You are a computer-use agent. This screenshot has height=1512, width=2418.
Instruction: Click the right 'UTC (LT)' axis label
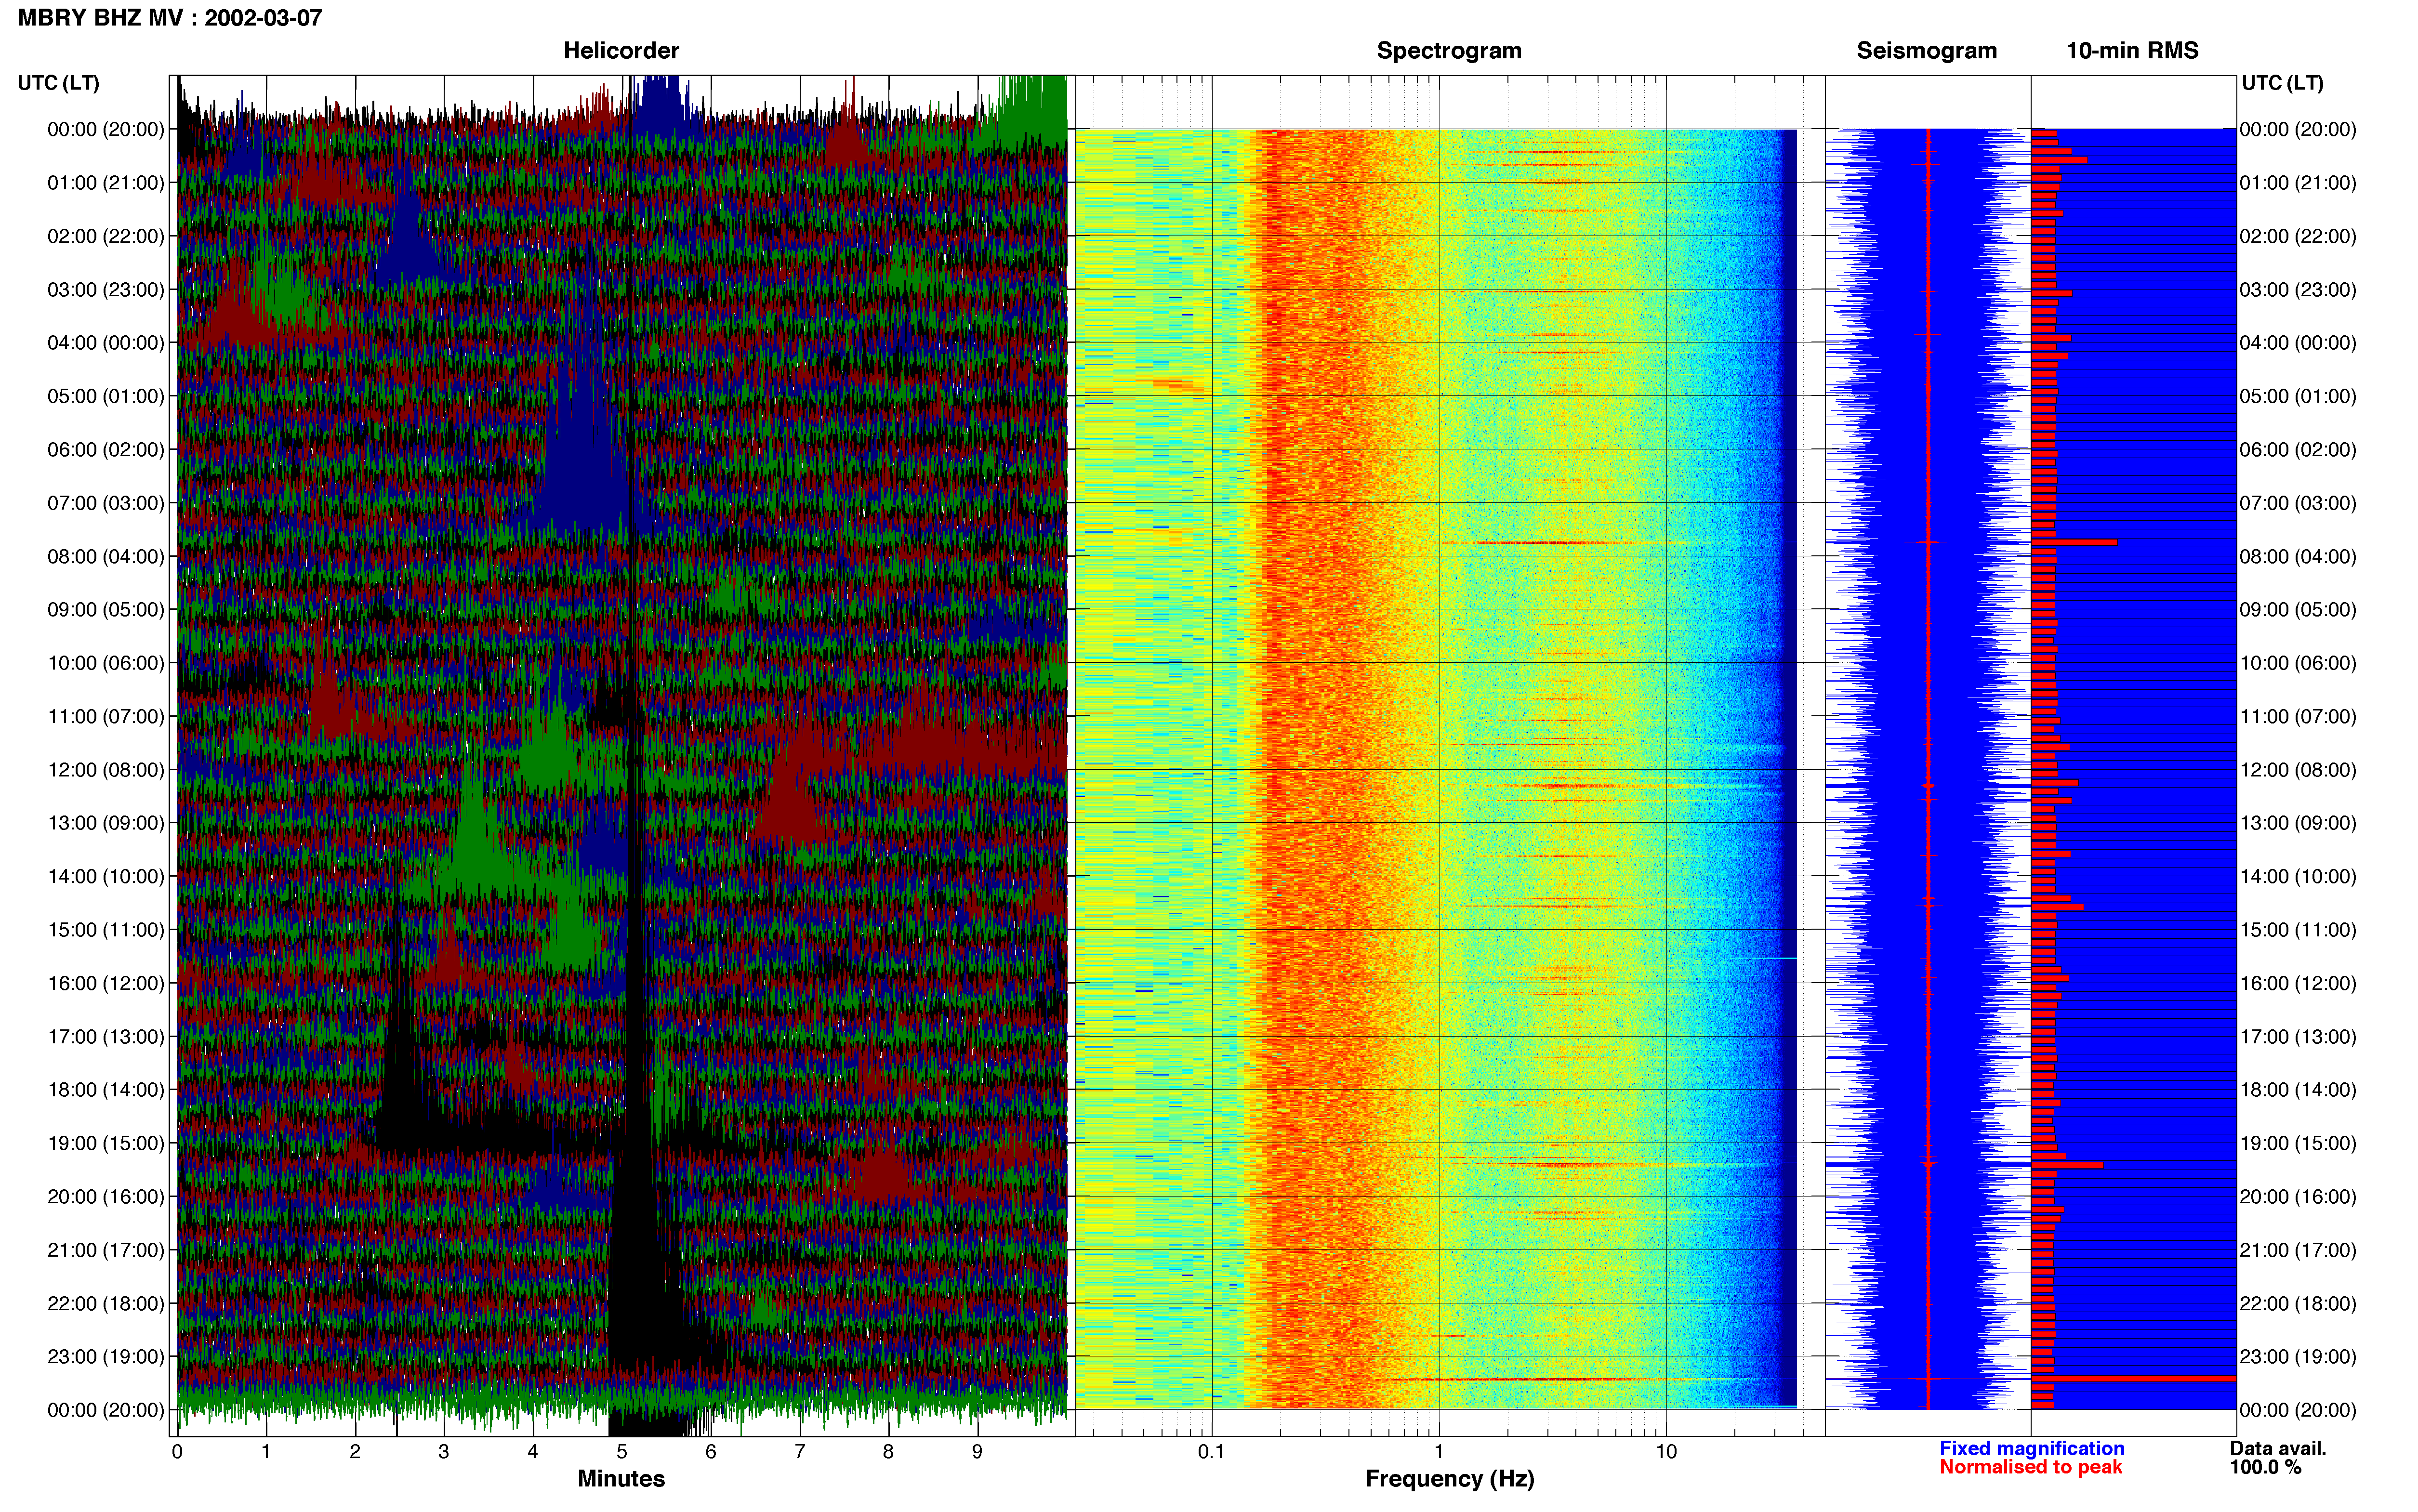[x=2282, y=83]
